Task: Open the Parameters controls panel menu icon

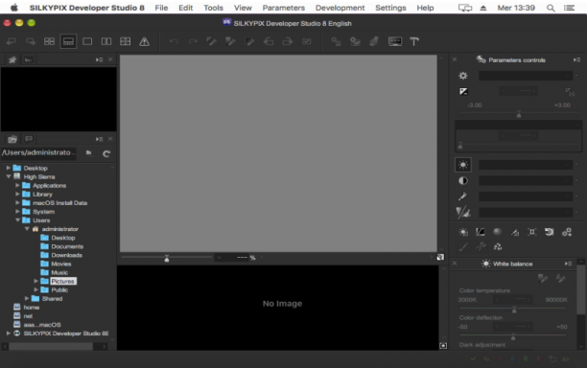Action: point(576,59)
